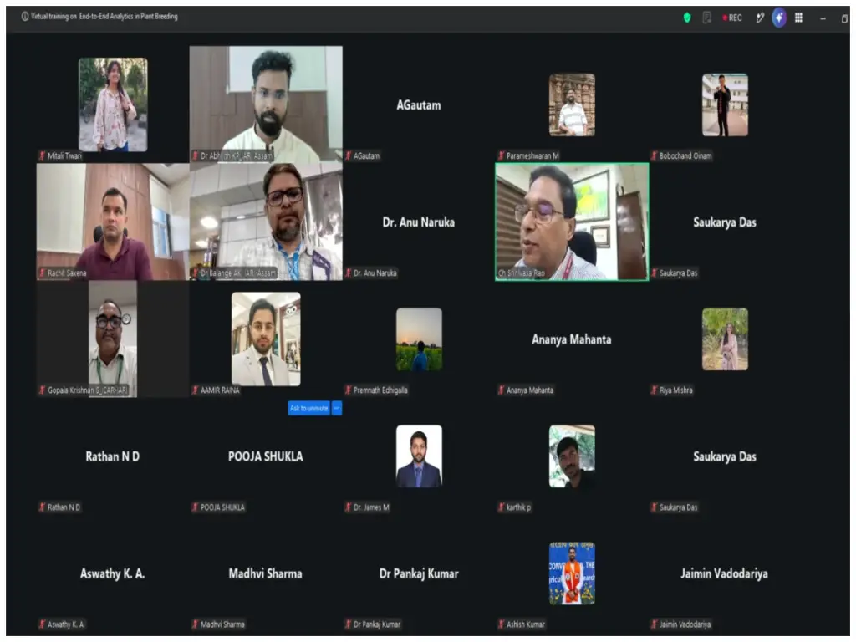Click Ask to unmute button for AAMIR RAINA
Image resolution: width=856 pixels, height=642 pixels.
[x=309, y=408]
